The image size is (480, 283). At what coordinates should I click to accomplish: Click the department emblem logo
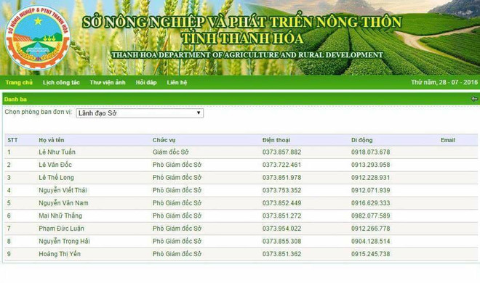click(37, 38)
